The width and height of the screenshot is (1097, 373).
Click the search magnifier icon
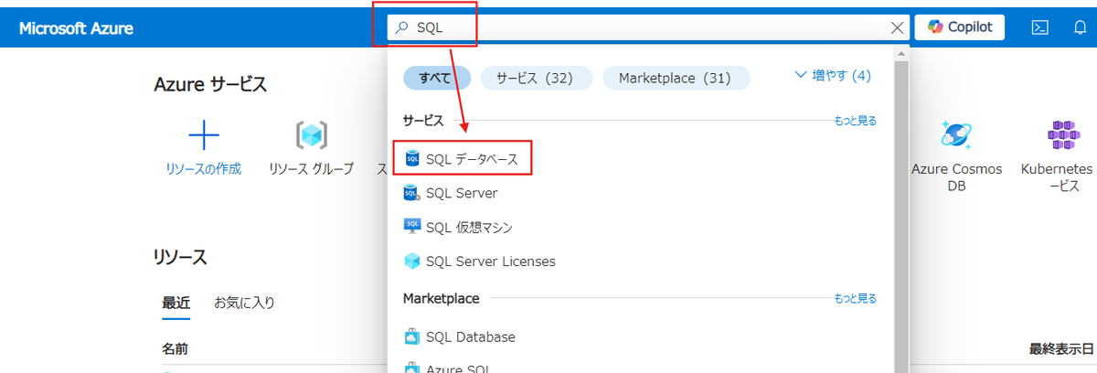pyautogui.click(x=401, y=27)
